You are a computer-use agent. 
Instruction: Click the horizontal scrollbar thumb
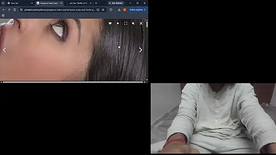[73, 82]
